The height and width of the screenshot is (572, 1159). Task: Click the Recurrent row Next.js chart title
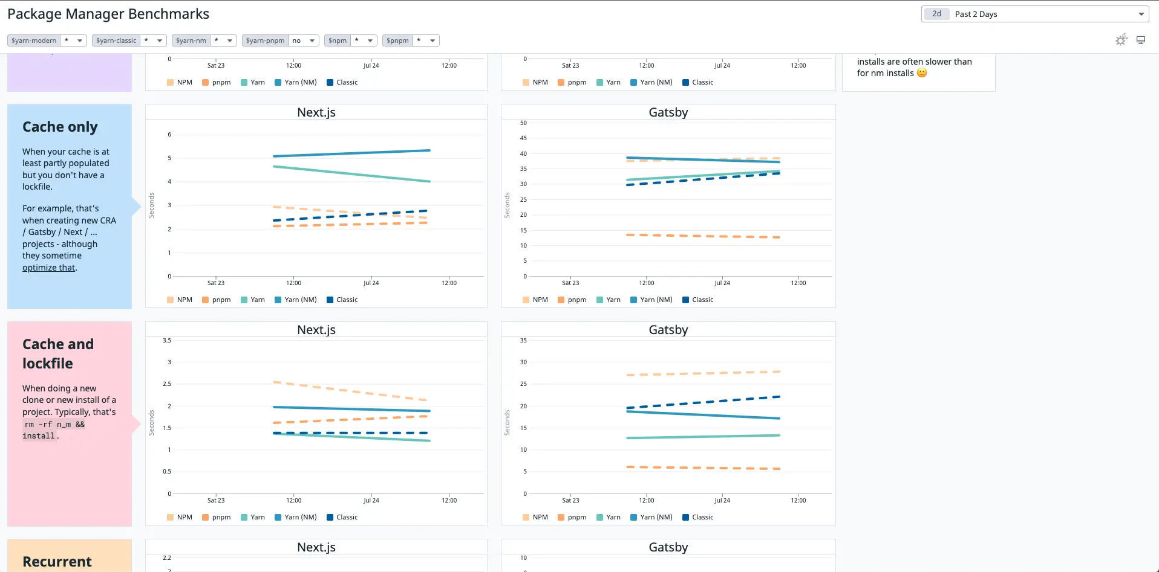[316, 547]
